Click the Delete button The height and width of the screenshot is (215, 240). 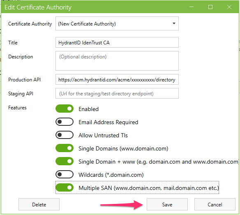tap(39, 204)
